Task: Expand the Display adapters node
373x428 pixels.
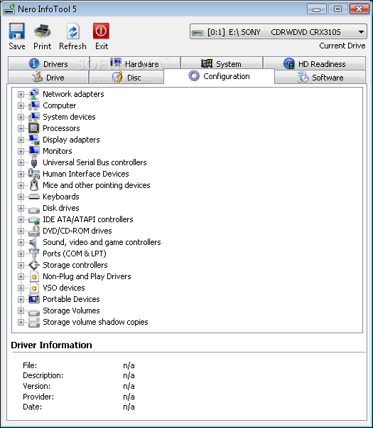Action: click(21, 140)
